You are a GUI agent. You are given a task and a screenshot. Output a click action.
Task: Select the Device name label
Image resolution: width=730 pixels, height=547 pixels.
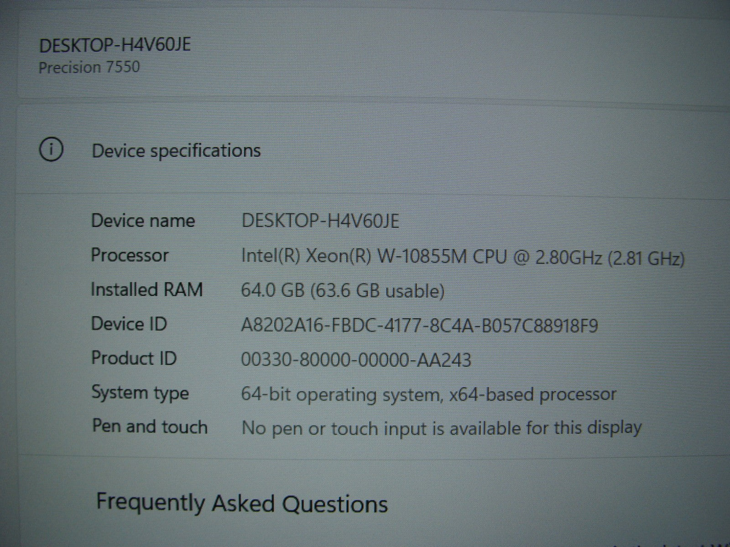click(143, 221)
